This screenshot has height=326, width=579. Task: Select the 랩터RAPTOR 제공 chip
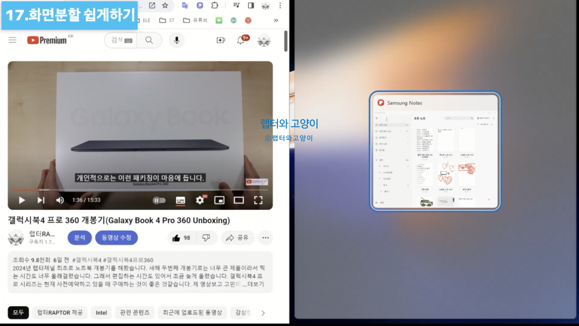click(60, 312)
